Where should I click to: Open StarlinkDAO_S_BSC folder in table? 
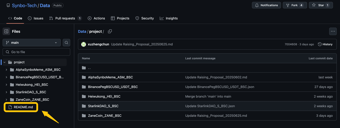click(x=103, y=106)
